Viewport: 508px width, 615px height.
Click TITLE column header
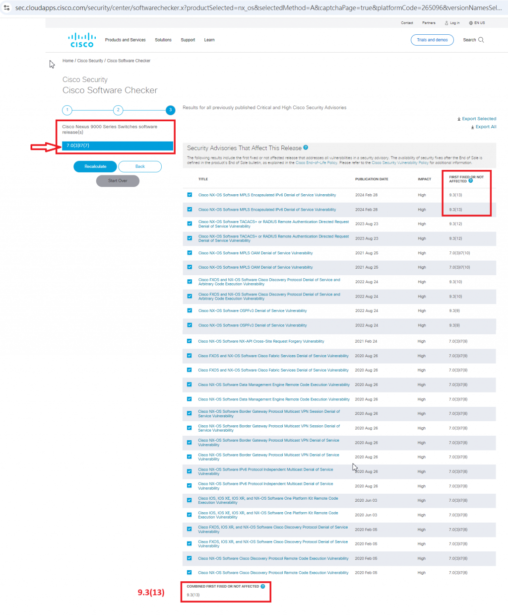click(x=203, y=179)
